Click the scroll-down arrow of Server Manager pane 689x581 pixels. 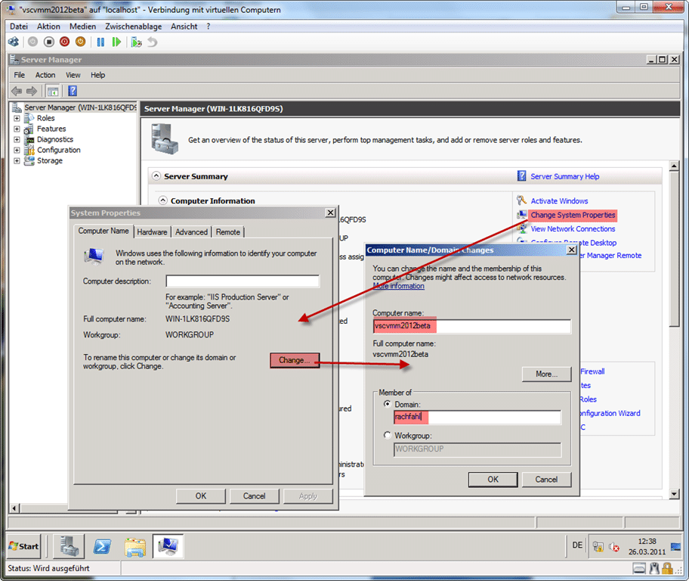tap(675, 494)
